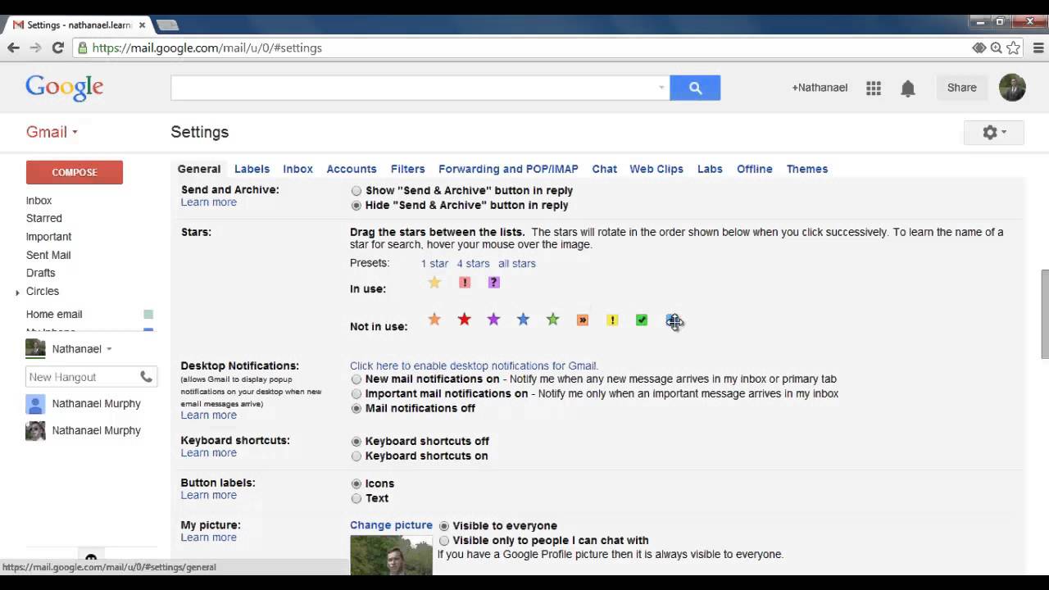Open the settings gear dropdown
The image size is (1049, 590).
pyautogui.click(x=994, y=132)
